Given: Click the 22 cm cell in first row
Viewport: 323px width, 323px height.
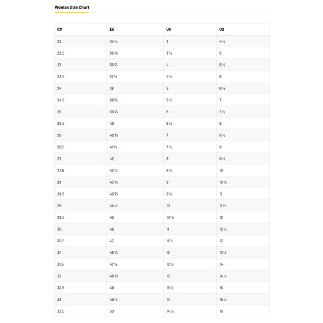Looking at the screenshot, I should point(59,41).
